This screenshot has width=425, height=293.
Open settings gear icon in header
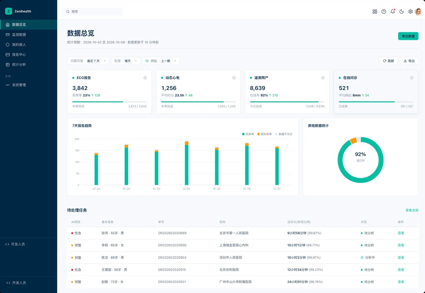[x=410, y=12]
